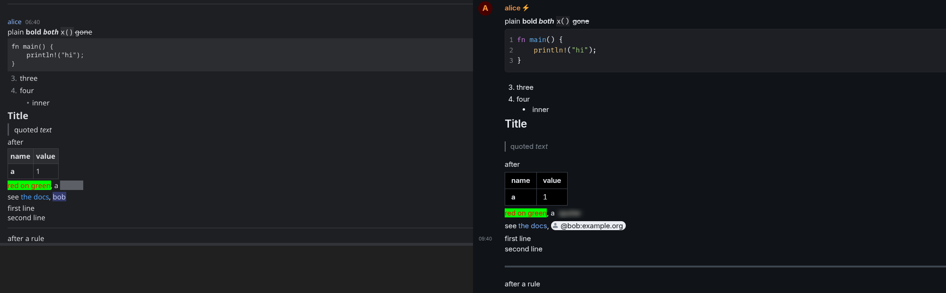Click table cell 'a' in the right pane
This screenshot has height=293, width=946.
521,197
